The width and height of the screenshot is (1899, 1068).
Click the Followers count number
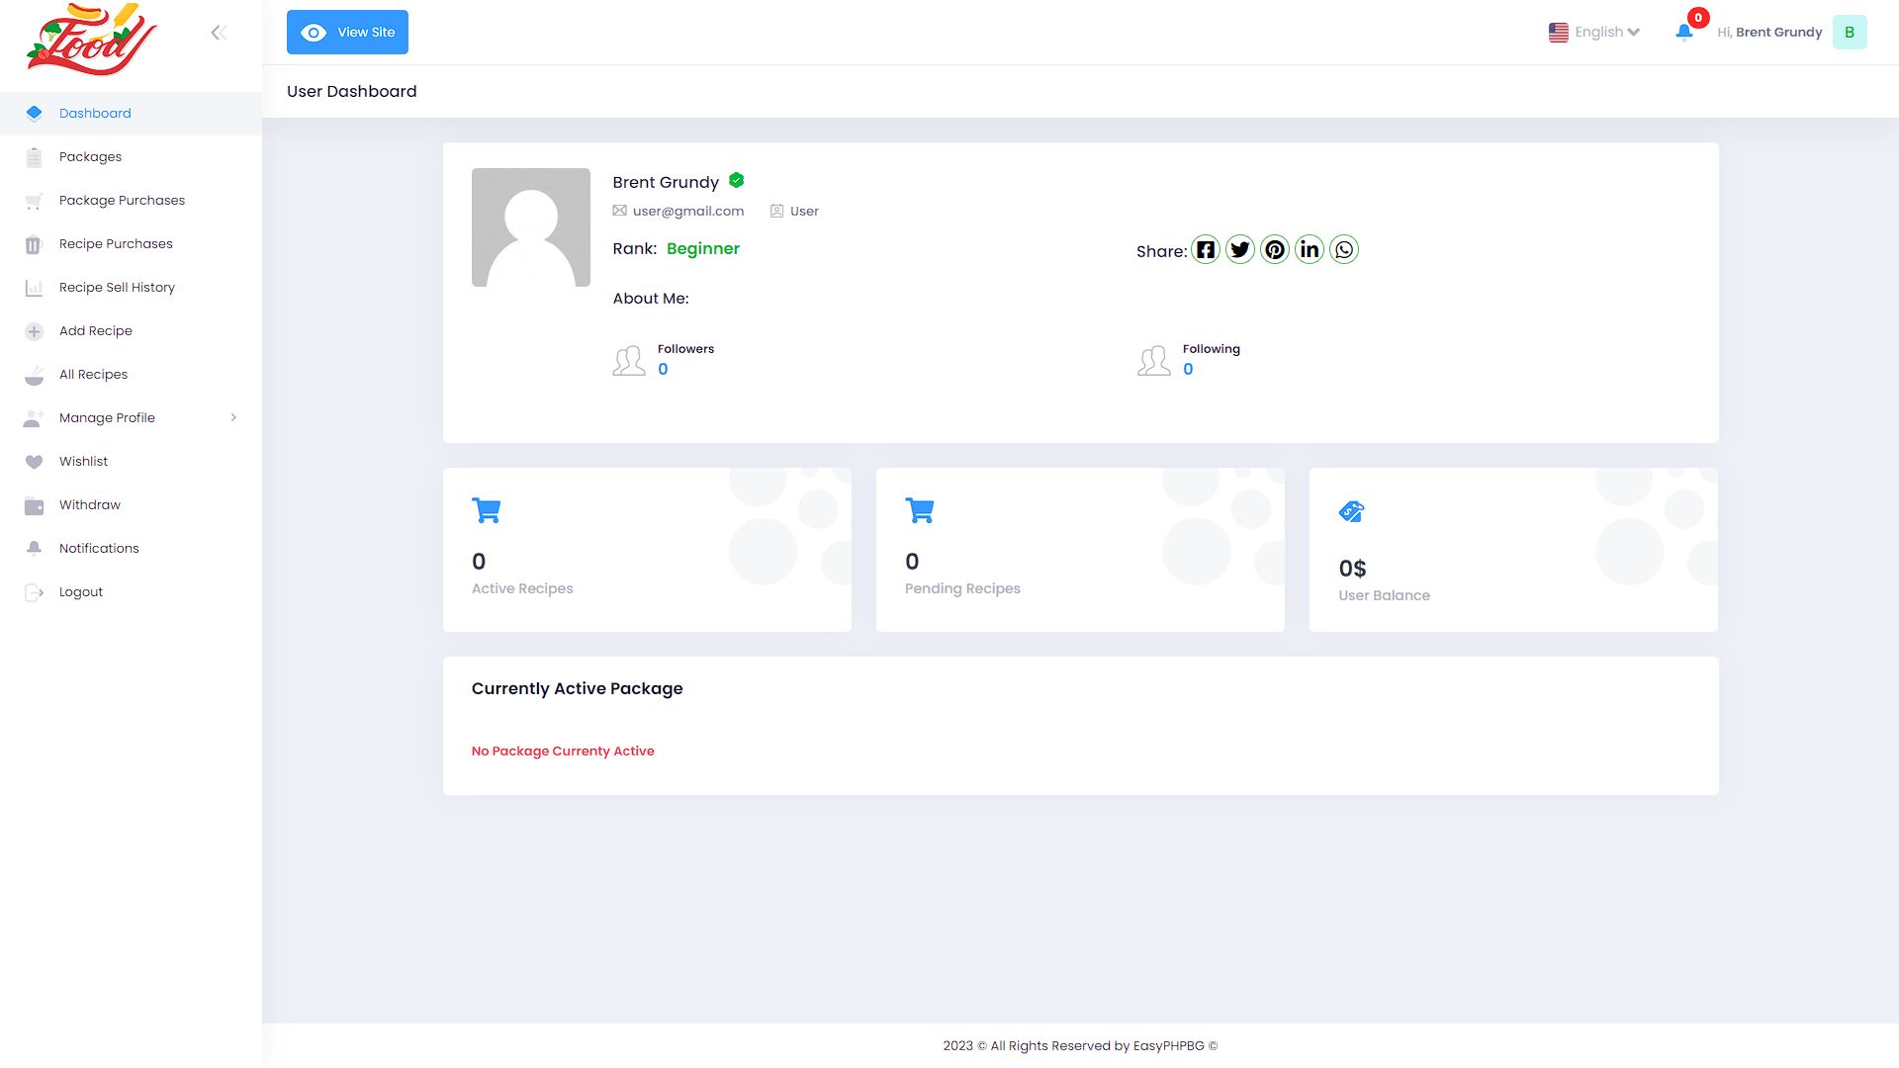(663, 369)
